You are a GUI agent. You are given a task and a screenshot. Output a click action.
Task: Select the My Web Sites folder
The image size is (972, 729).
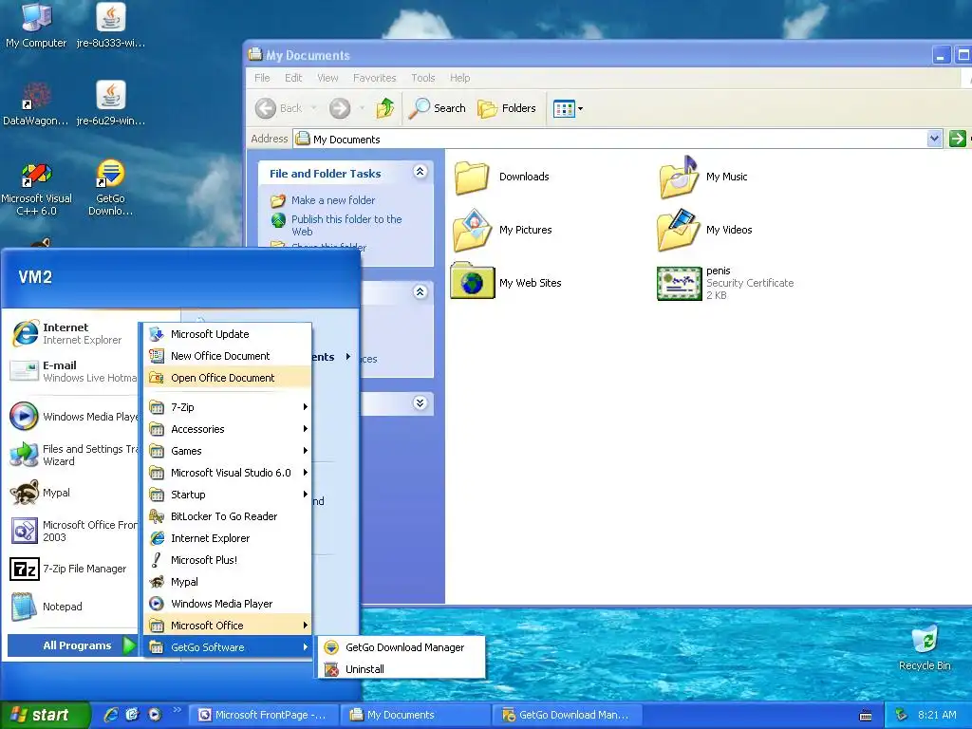click(507, 283)
